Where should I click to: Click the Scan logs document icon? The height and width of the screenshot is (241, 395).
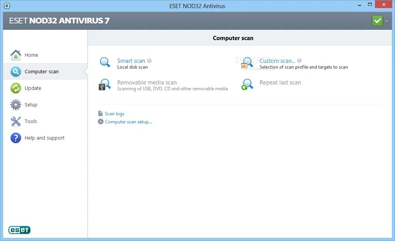pos(100,113)
